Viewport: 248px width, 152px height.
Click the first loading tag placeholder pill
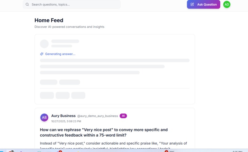49,82
